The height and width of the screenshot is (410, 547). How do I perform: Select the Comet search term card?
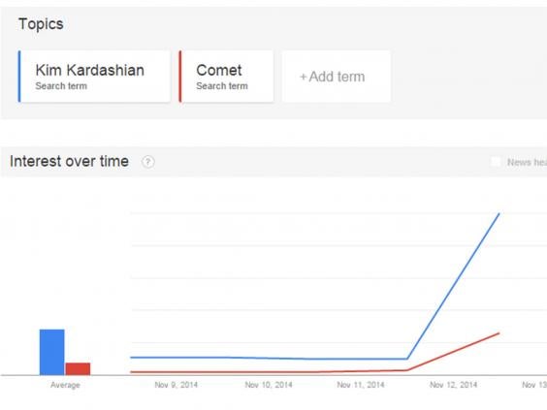tap(226, 77)
